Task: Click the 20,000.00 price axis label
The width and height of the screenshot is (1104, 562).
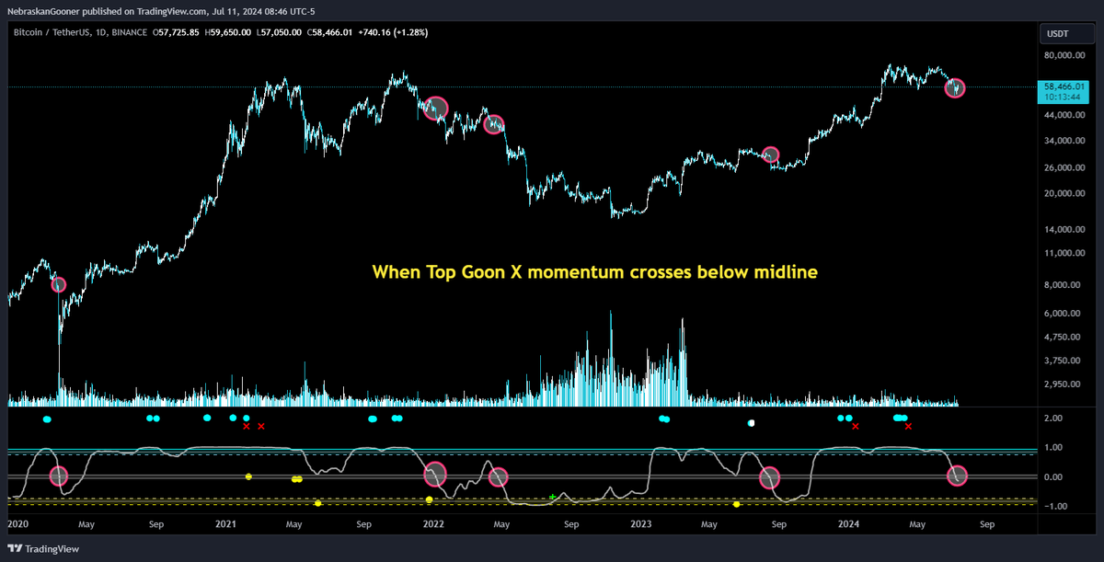Action: [x=1066, y=193]
